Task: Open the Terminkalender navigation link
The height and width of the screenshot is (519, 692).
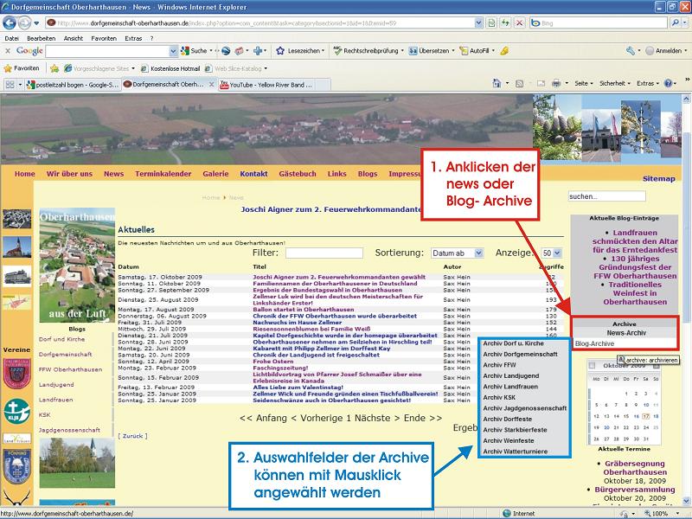Action: click(163, 174)
